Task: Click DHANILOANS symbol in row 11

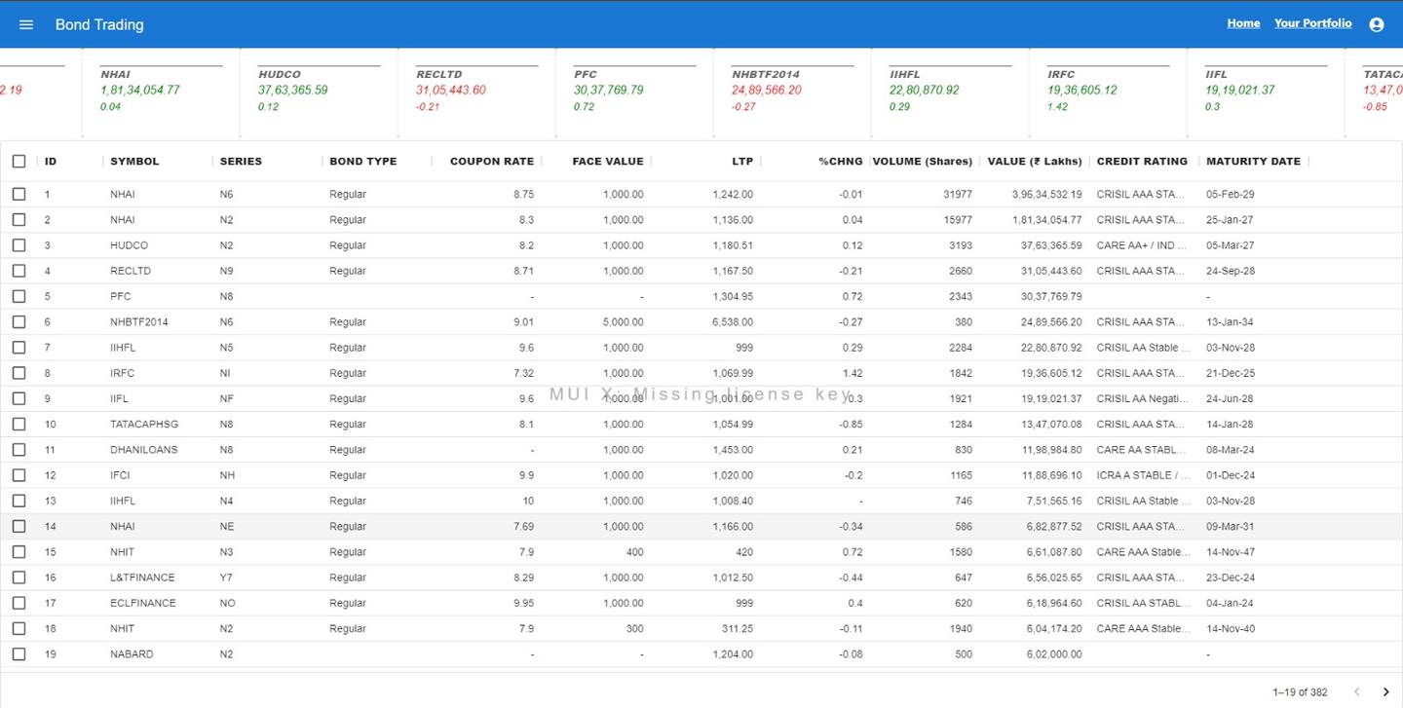Action: (x=144, y=450)
